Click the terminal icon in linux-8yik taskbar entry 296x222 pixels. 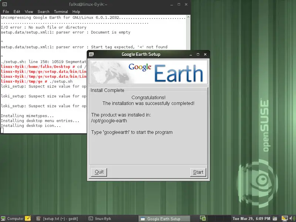pyautogui.click(x=91, y=219)
